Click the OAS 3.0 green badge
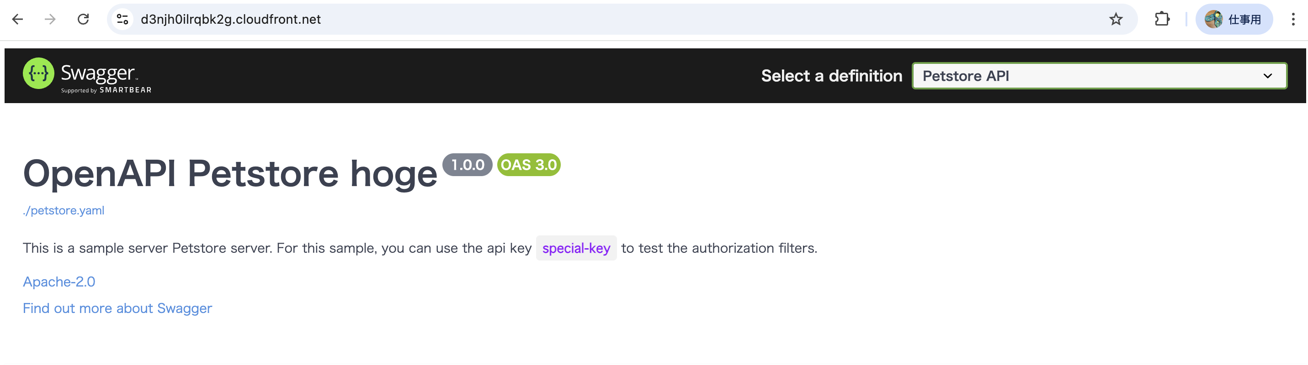This screenshot has height=365, width=1308. pos(529,165)
